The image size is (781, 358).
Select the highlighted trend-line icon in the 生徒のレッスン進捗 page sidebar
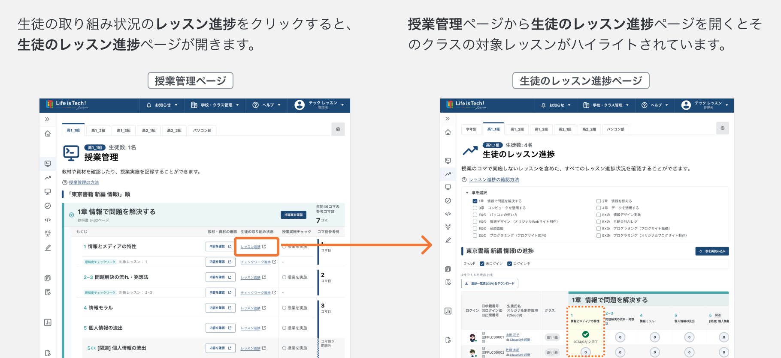tap(448, 174)
